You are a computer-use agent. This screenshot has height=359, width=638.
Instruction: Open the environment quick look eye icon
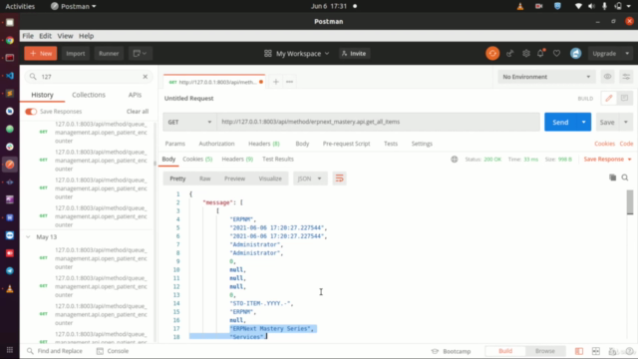click(607, 77)
